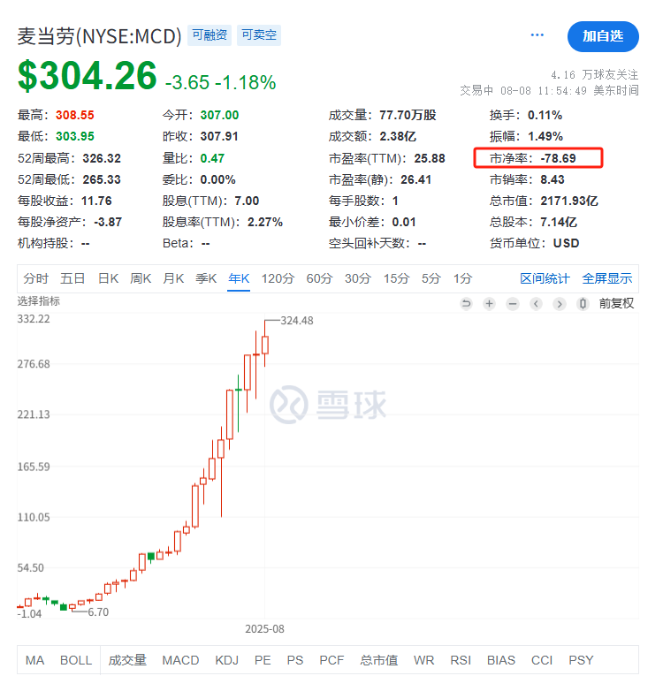
Task: Zoom out chart with minus icon
Action: point(513,303)
